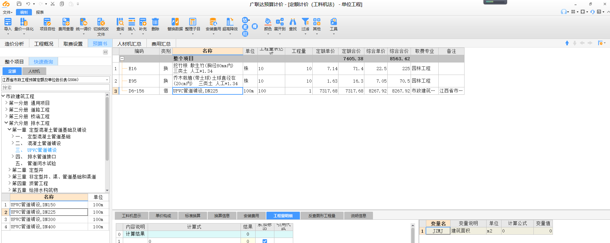
Task: Open 工料机显示 bottom tab
Action: coord(131,216)
